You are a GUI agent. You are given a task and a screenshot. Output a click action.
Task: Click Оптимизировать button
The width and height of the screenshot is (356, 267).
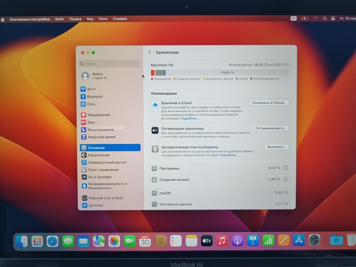[271, 128]
